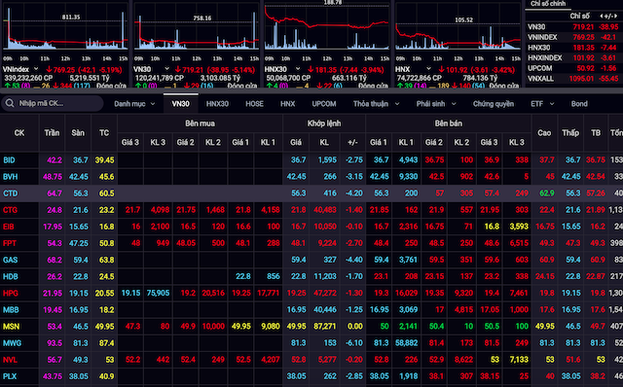
Task: Open stock symbol BID
Action: (9, 160)
